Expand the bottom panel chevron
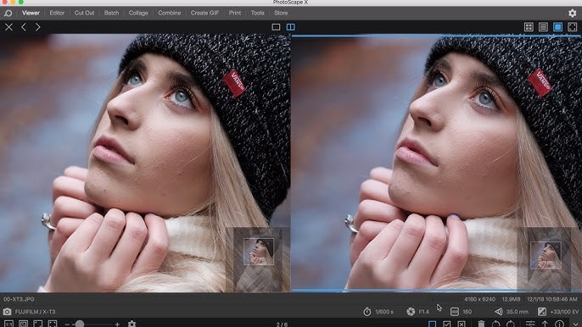Screen dimensions: 582x327 [575, 324]
